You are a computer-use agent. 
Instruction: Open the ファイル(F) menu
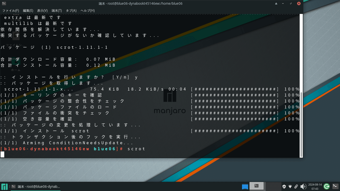pos(11,10)
